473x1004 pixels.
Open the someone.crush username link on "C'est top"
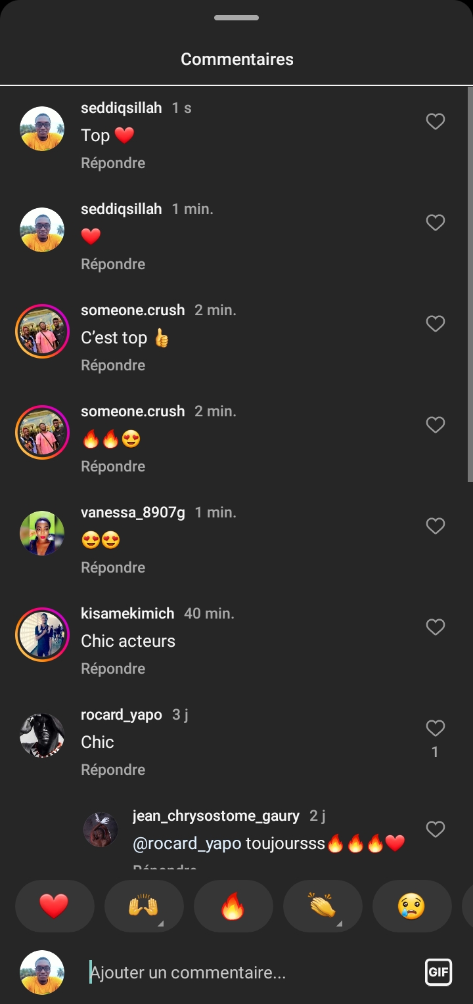click(133, 310)
